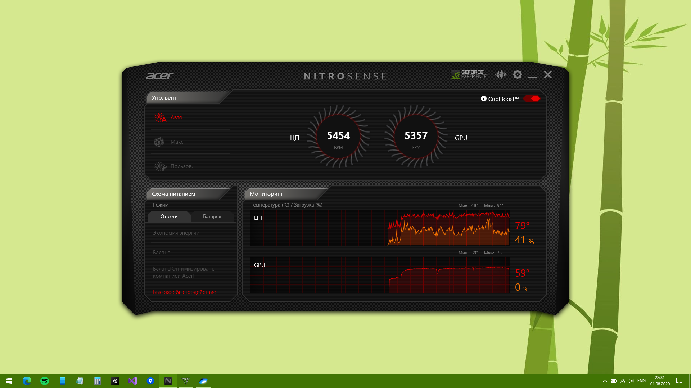Screen dimensions: 691x388
Task: Open Visual Studio from the taskbar
Action: click(133, 381)
